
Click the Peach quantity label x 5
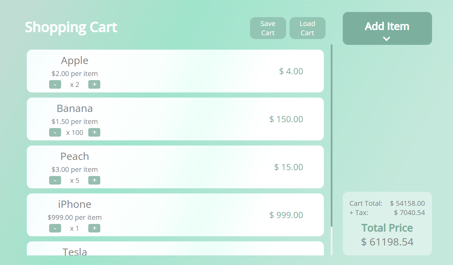pyautogui.click(x=75, y=180)
